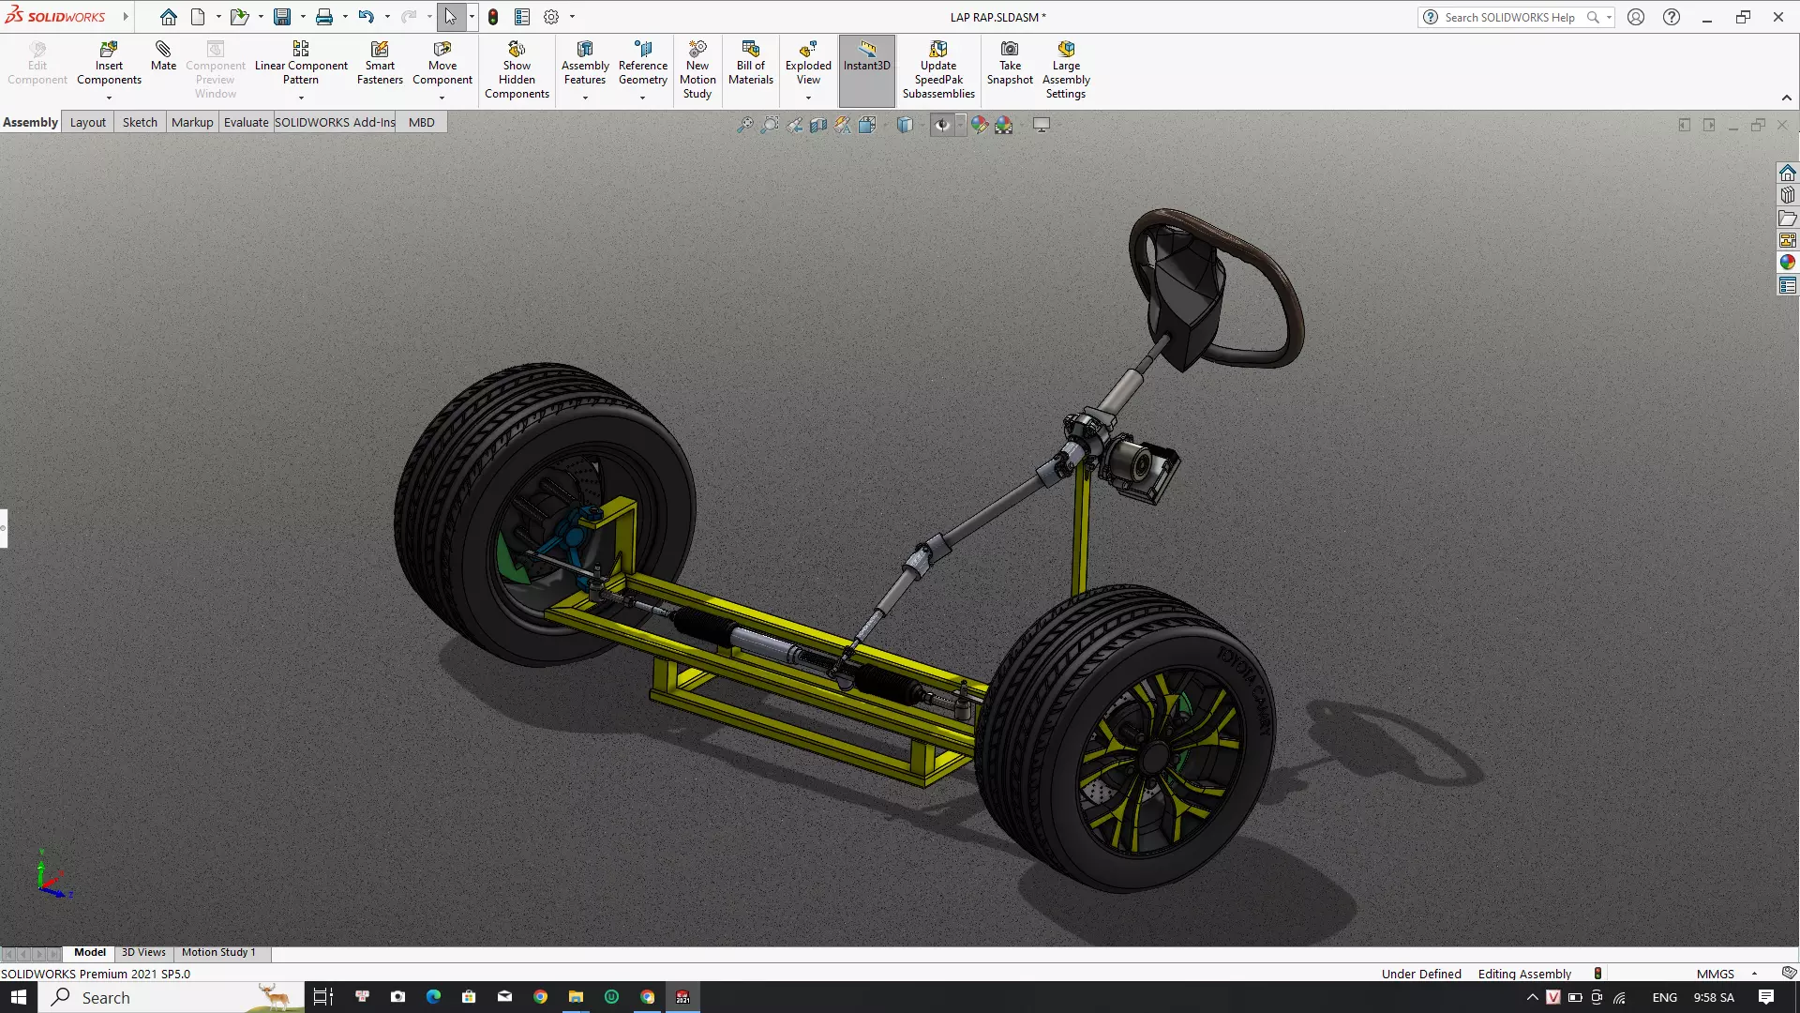Click Windows taskbar Search box
Screen dimensions: 1800x1013
coord(172,997)
